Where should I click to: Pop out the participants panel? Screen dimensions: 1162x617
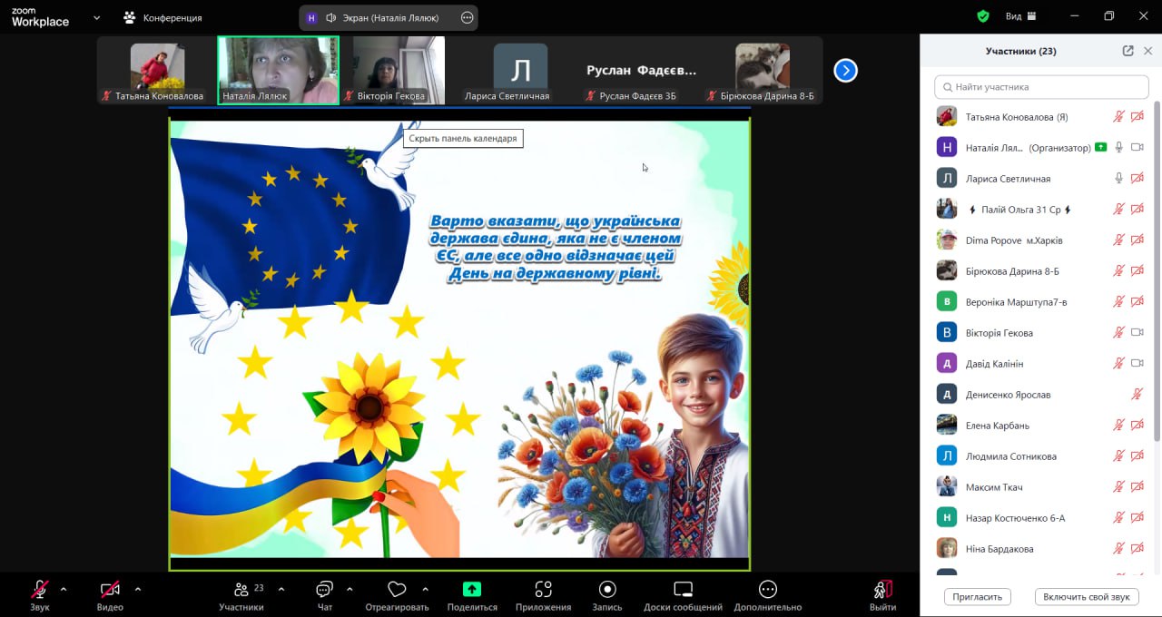[x=1128, y=51]
